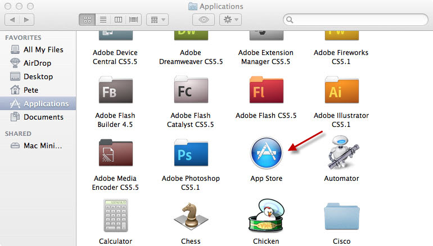Click the Adobe Media Encoder CS5.5 label
This screenshot has height=246, width=433.
click(115, 183)
